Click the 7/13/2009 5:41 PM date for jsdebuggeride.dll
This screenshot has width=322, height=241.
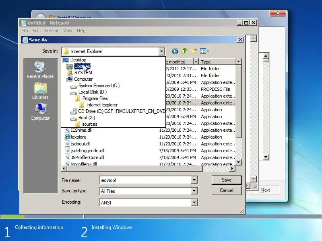click(x=178, y=151)
